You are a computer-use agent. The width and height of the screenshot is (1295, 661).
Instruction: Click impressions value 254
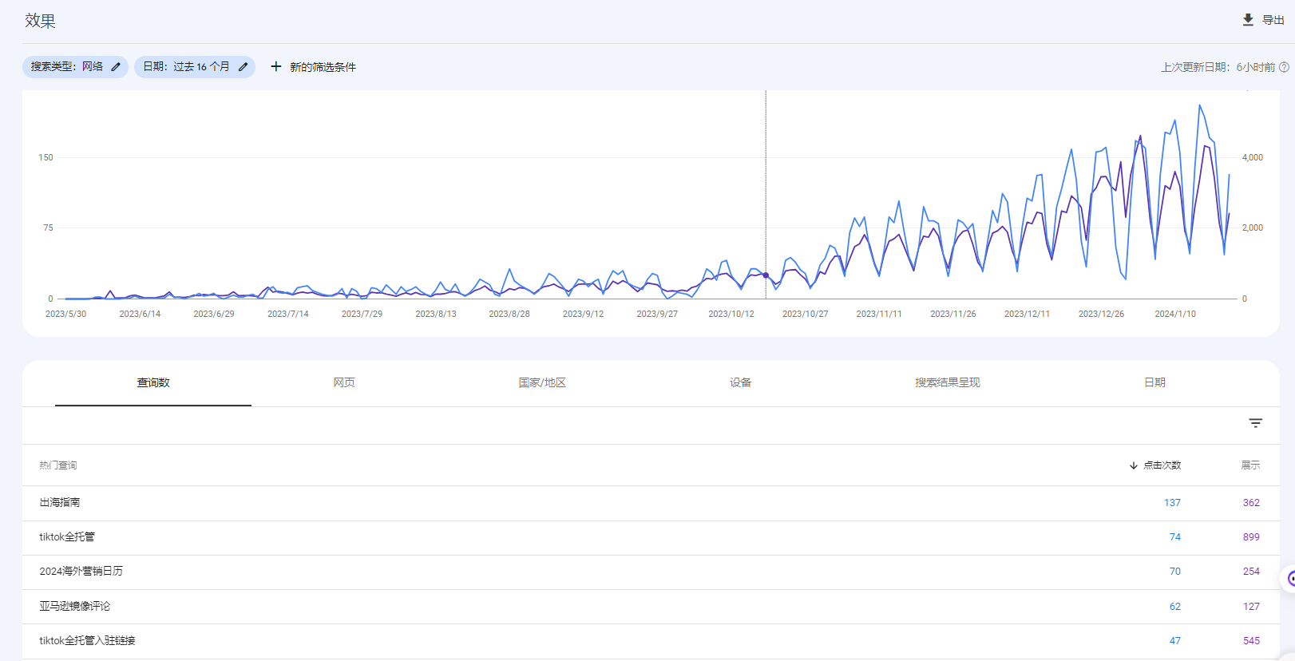(x=1251, y=572)
